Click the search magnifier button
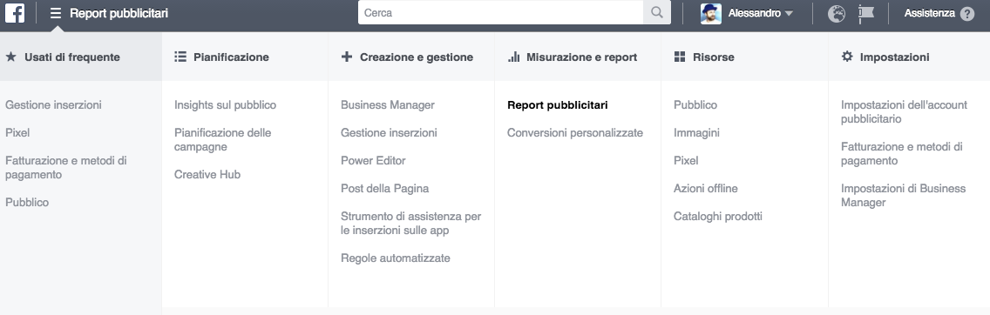 click(656, 12)
